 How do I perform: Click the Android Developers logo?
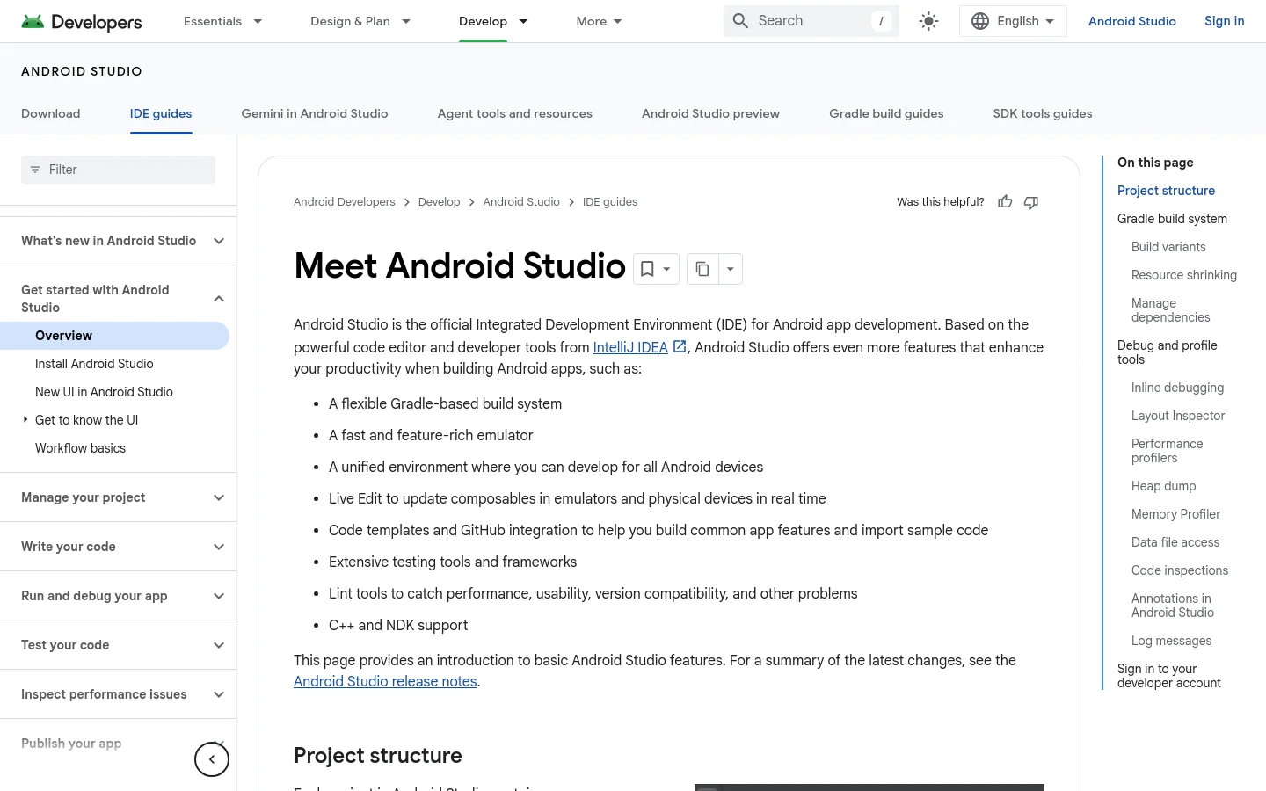point(82,21)
